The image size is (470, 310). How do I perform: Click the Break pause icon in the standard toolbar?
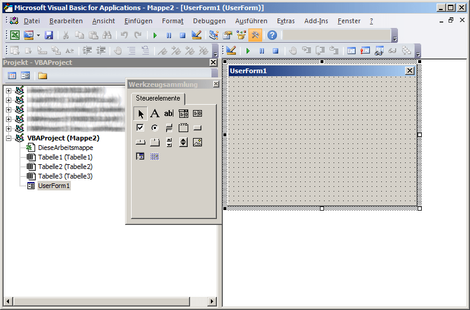click(x=169, y=35)
